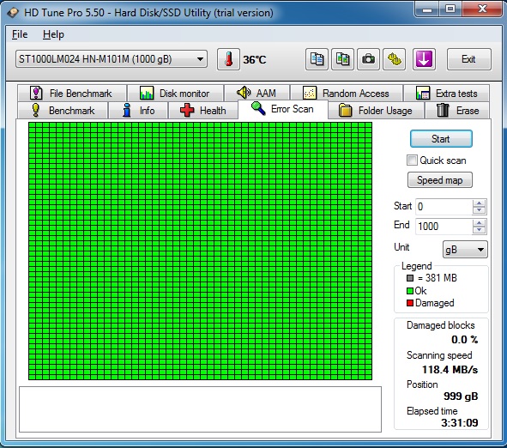The image size is (507, 448).
Task: Click into the End value field
Action: [444, 227]
